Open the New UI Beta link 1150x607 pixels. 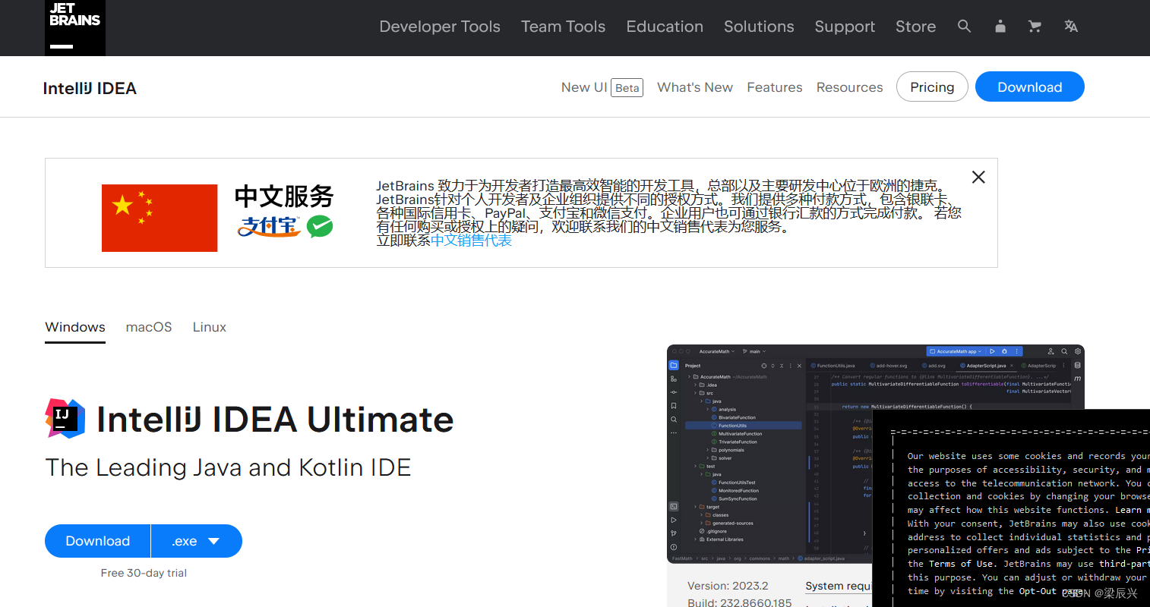pos(602,87)
